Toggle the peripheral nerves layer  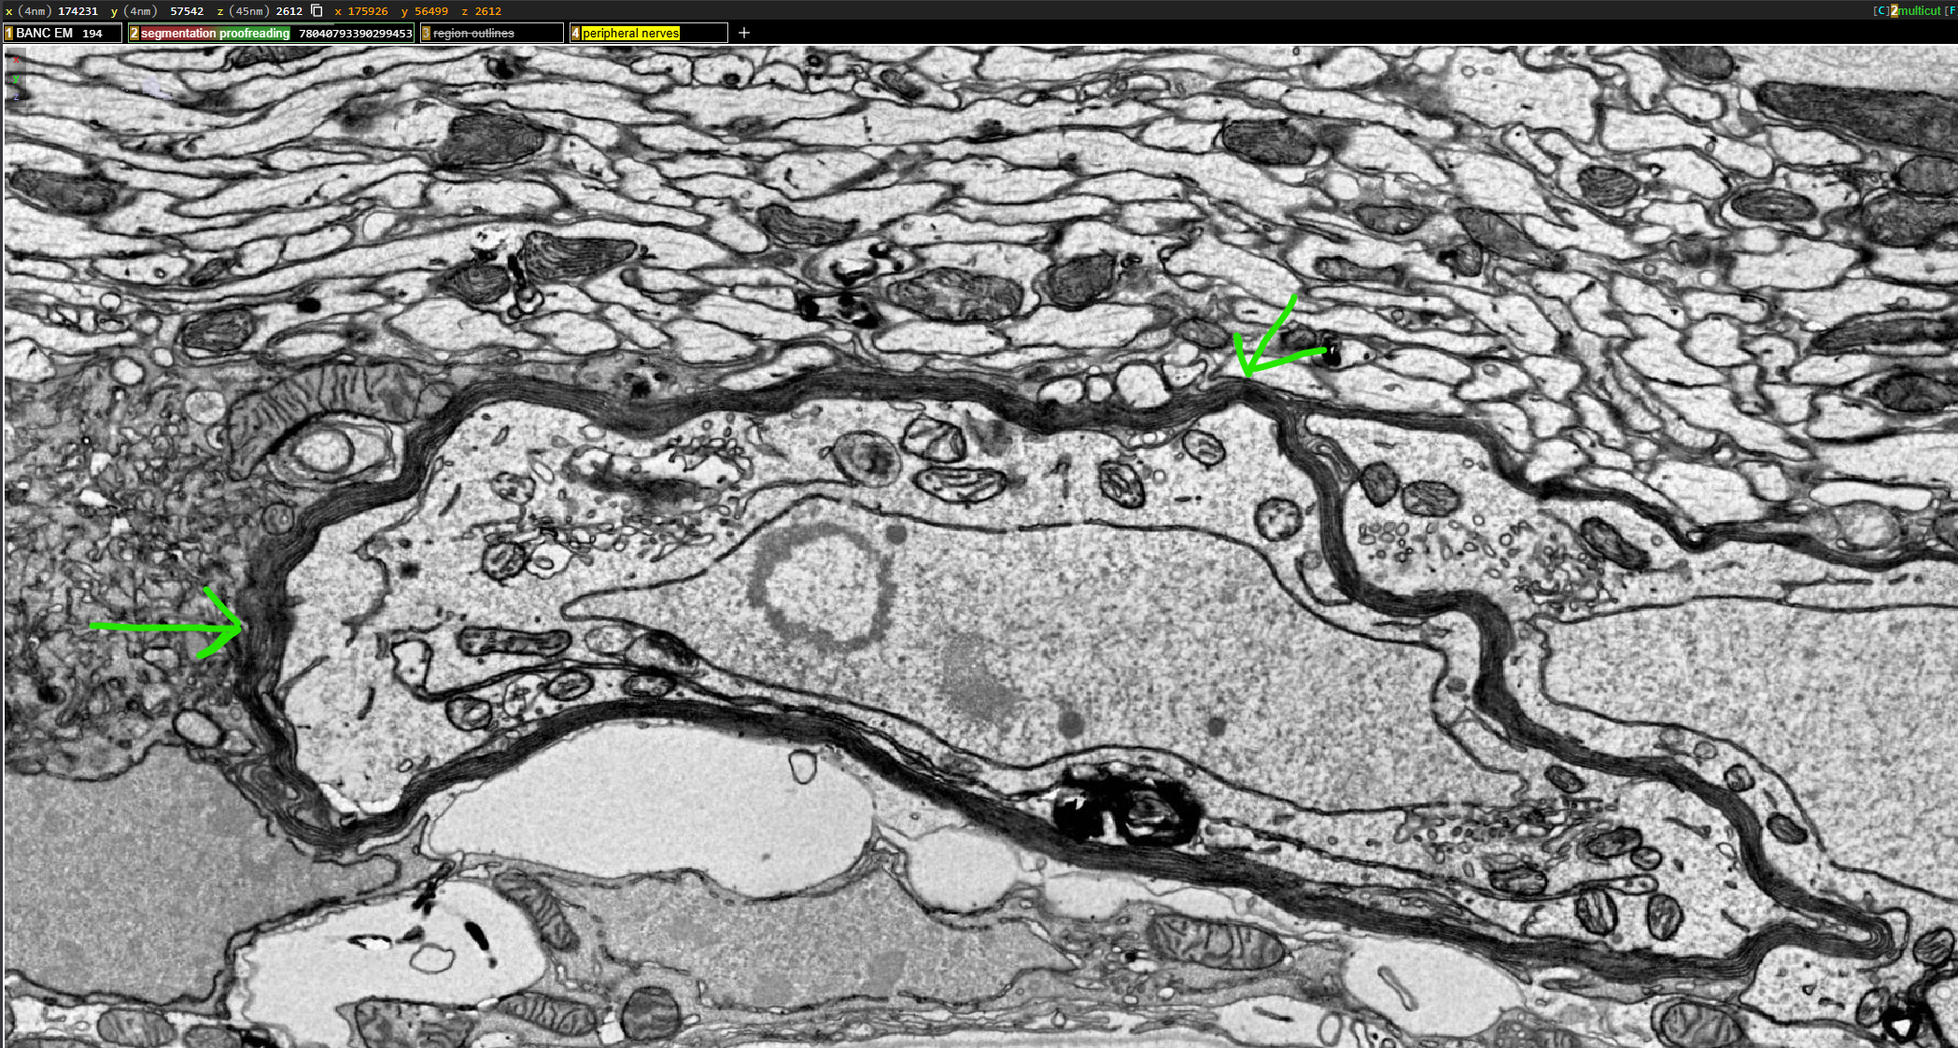pos(630,33)
